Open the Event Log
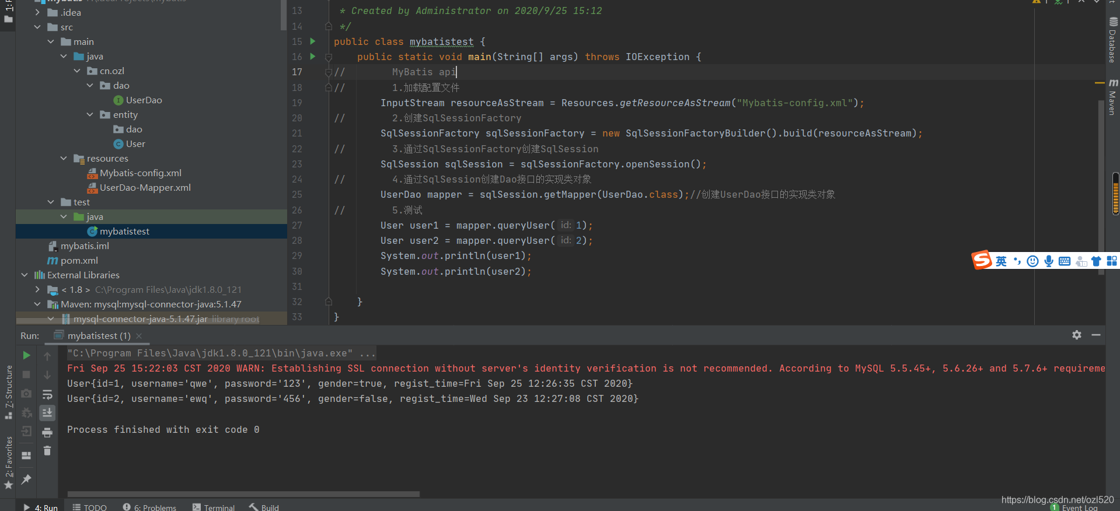This screenshot has height=511, width=1120. coord(1074,508)
